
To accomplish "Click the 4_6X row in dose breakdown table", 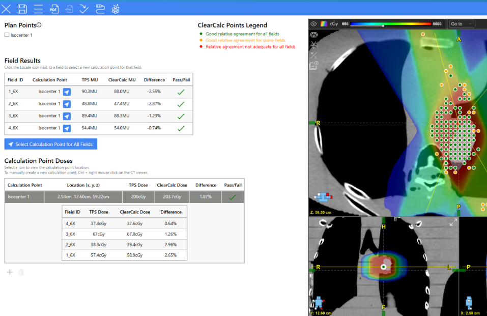I will pos(125,223).
